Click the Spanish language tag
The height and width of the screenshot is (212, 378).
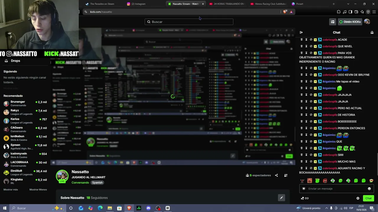pos(97,183)
